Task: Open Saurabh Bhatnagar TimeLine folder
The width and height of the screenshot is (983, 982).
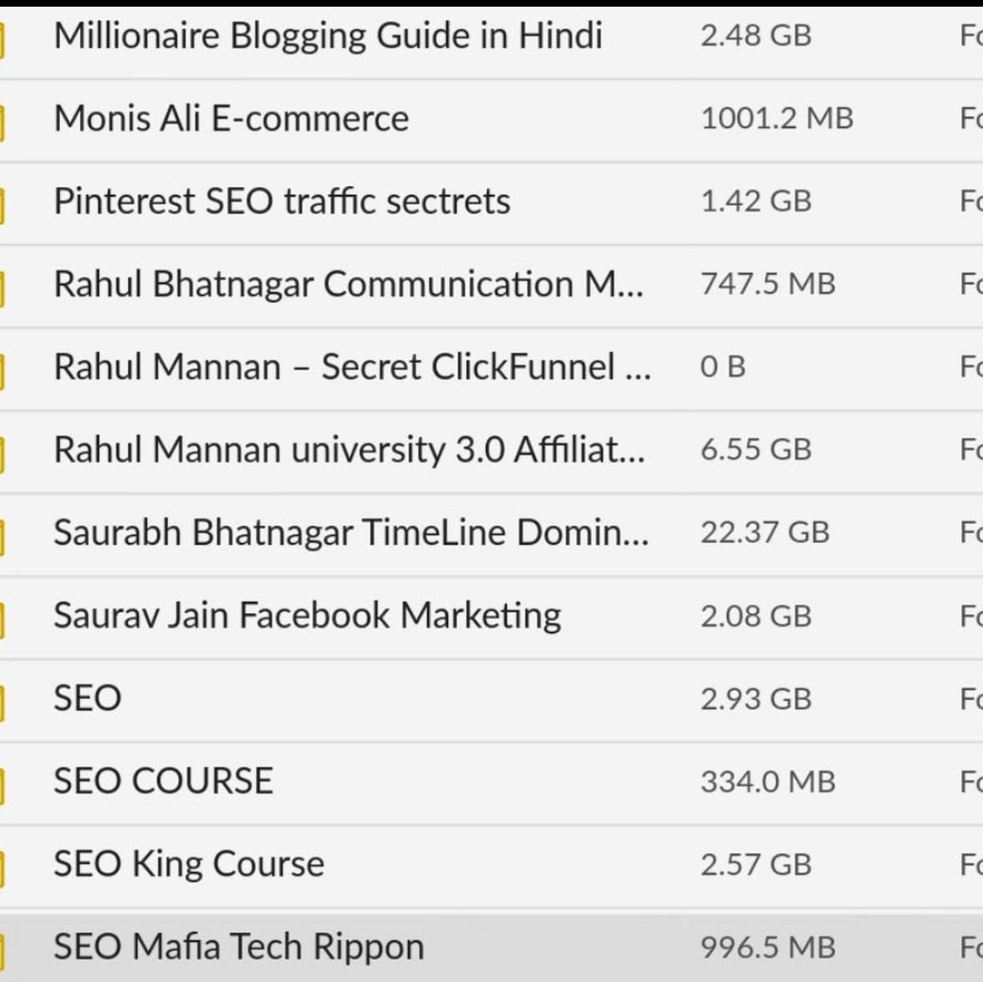Action: point(350,532)
